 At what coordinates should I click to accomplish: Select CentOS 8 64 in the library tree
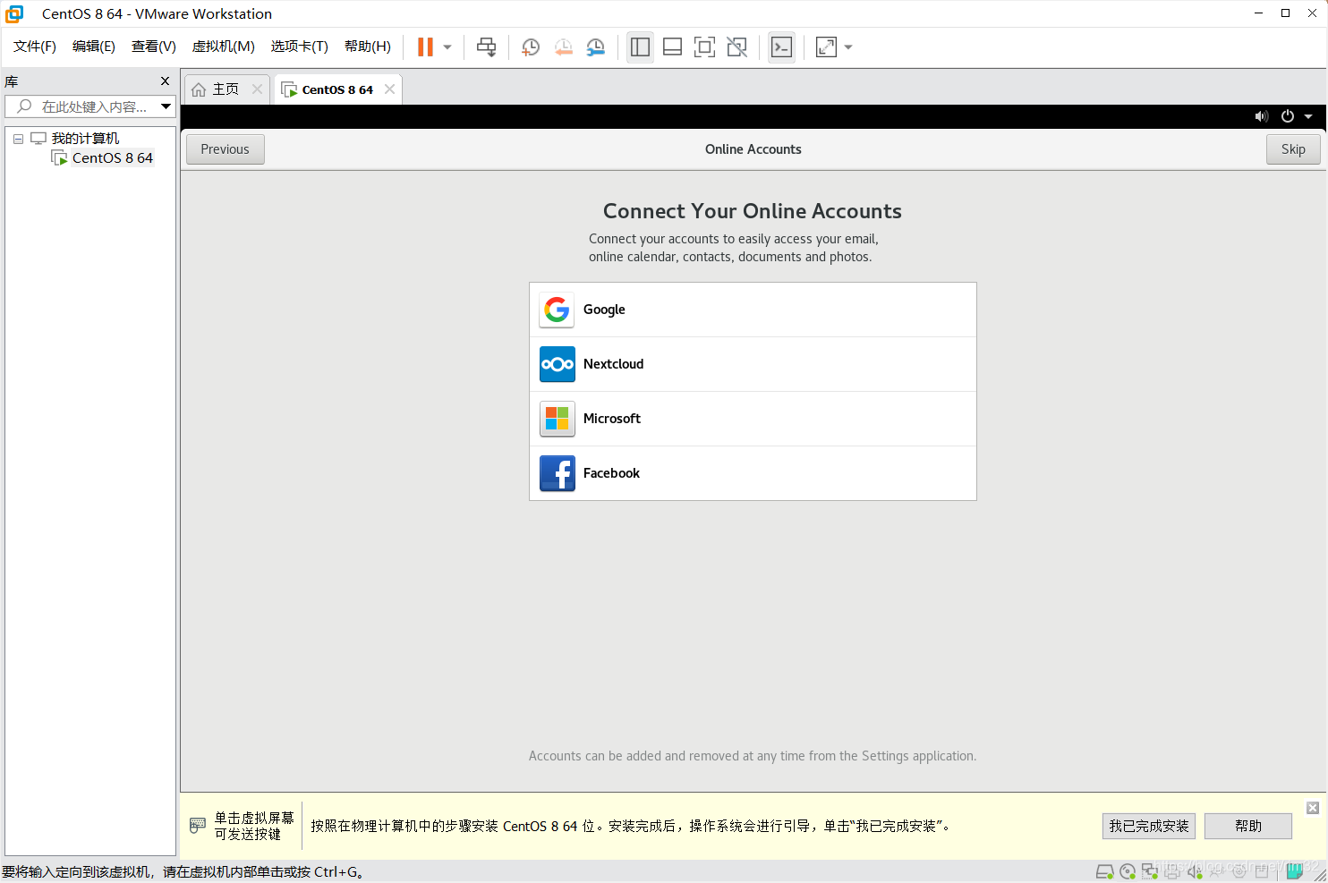click(113, 158)
